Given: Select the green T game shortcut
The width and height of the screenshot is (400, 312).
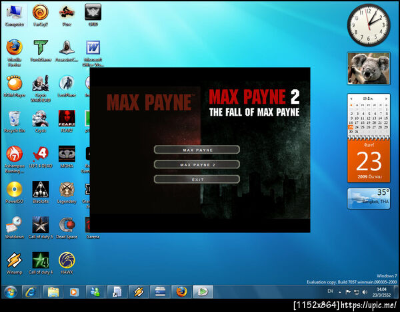Looking at the screenshot, I should tap(41, 51).
